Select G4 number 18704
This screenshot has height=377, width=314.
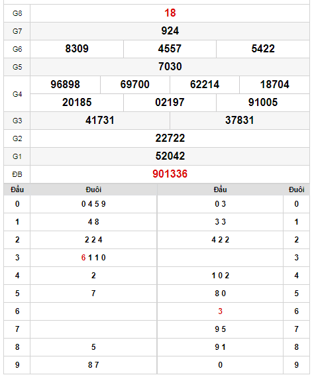click(x=274, y=84)
